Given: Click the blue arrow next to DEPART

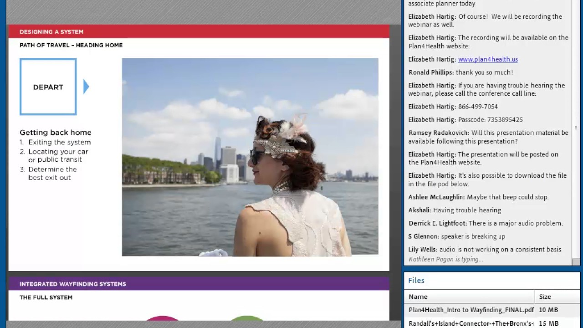Looking at the screenshot, I should pyautogui.click(x=86, y=87).
